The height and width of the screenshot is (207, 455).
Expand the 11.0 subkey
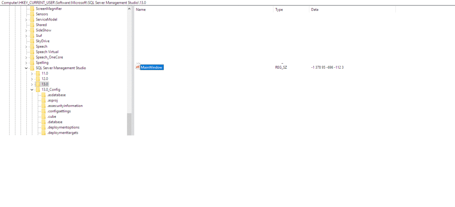[32, 73]
